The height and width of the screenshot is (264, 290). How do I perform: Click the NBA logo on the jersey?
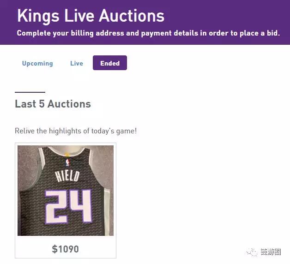click(x=69, y=162)
